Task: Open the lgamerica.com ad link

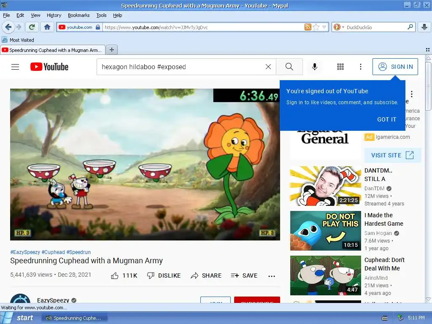Action: coord(393,137)
